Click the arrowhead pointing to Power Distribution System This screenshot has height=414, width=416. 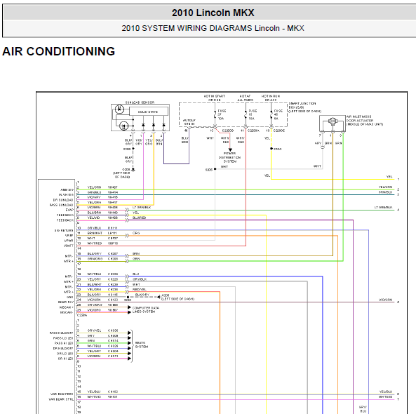tap(230, 150)
